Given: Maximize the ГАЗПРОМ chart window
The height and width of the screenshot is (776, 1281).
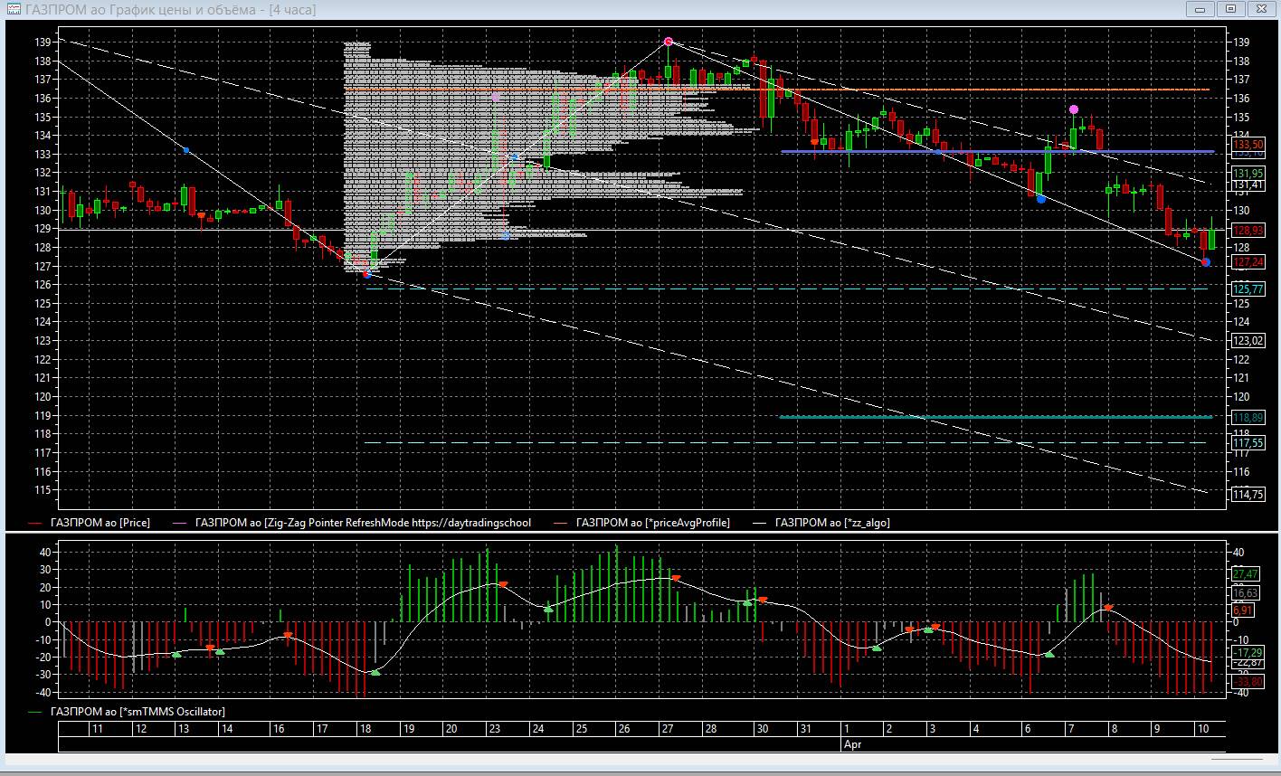Looking at the screenshot, I should (x=1231, y=9).
